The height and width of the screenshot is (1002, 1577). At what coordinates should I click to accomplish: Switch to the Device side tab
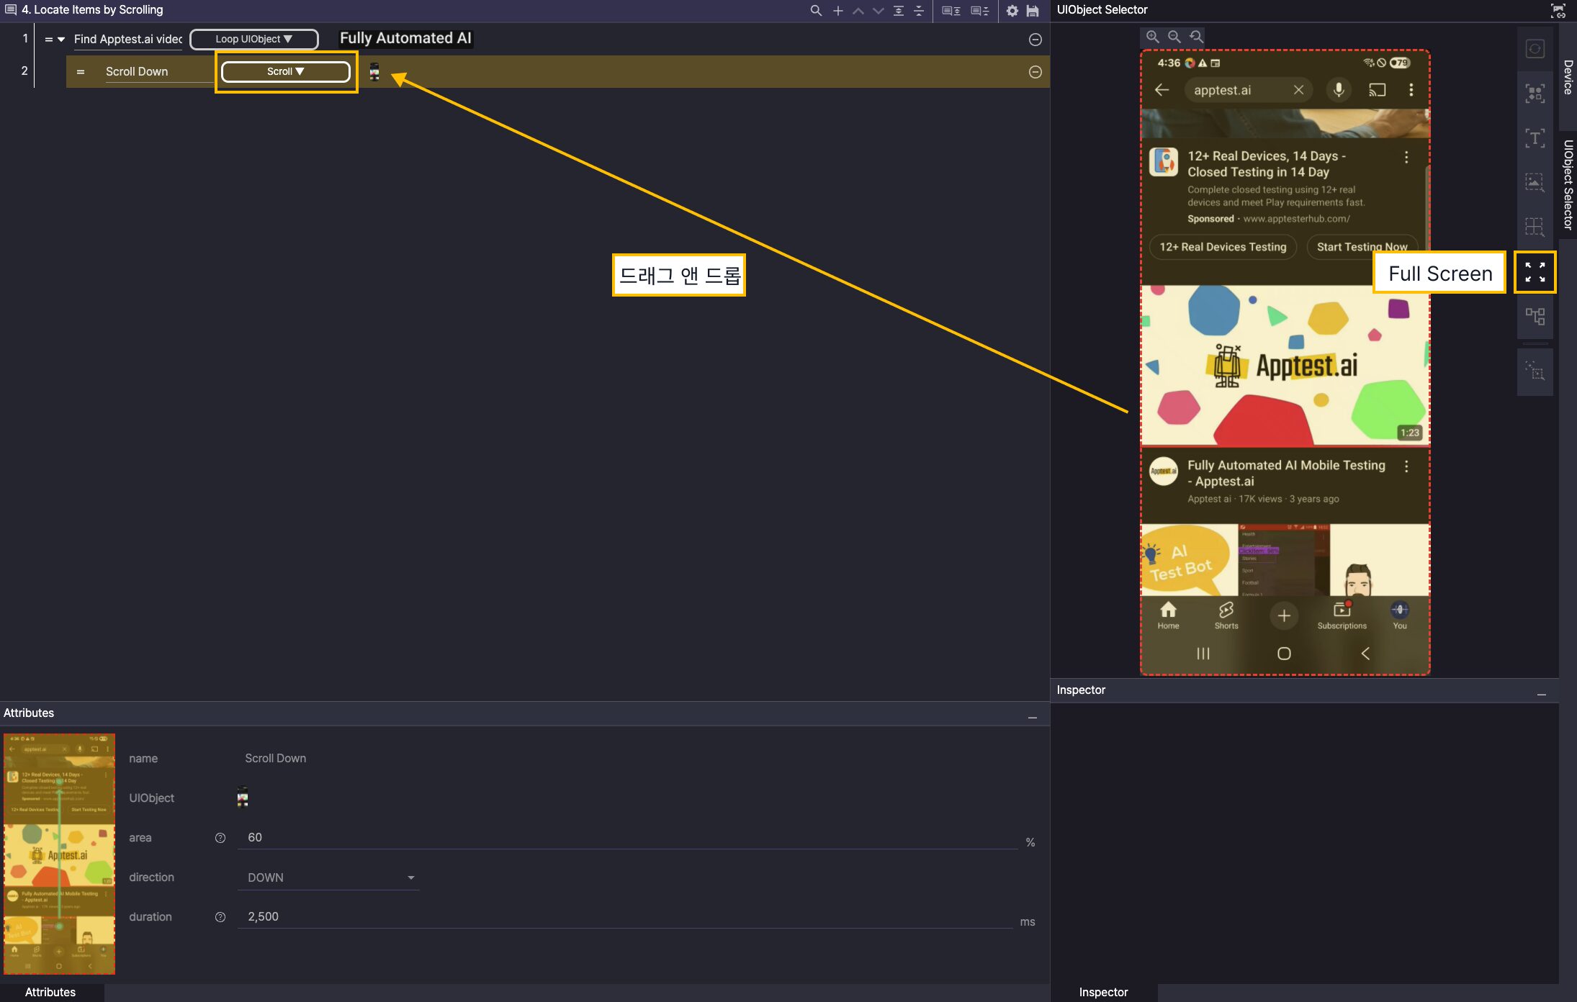coord(1568,77)
